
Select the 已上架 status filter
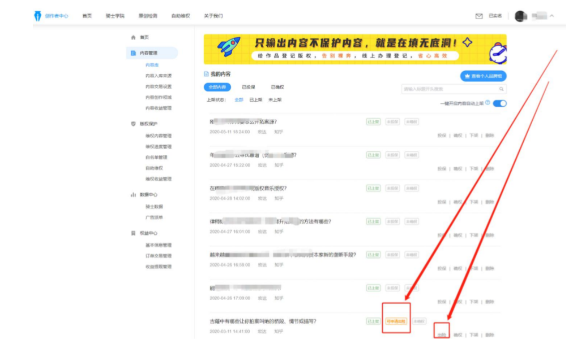click(x=255, y=100)
